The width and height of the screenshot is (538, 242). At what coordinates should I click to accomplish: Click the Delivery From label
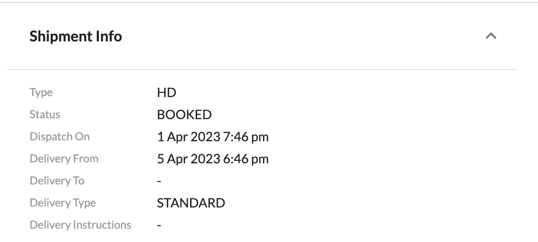[64, 159]
